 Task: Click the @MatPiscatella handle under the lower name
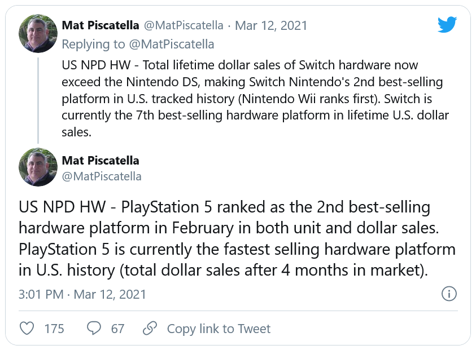(x=102, y=176)
